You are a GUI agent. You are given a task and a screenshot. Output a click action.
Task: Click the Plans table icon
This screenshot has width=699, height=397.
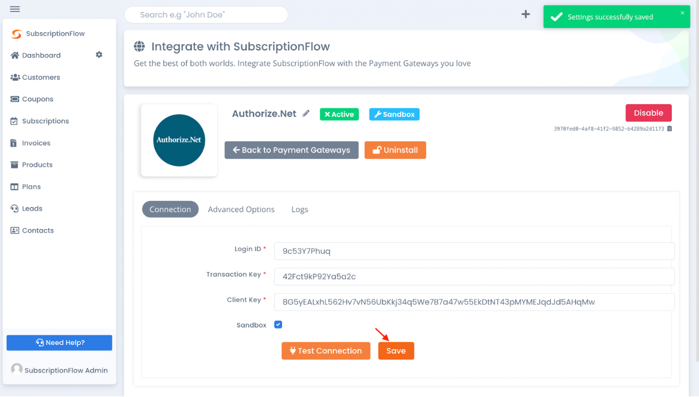coord(15,186)
